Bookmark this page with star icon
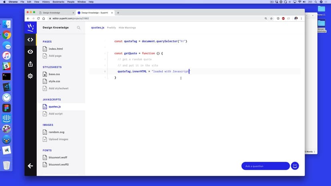Viewport: 331px width, 186px height. point(271,18)
